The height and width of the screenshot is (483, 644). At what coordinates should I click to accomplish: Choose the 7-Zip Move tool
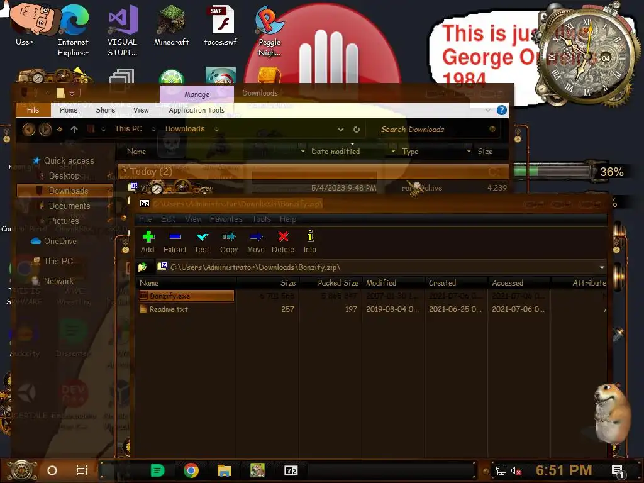[x=256, y=242]
